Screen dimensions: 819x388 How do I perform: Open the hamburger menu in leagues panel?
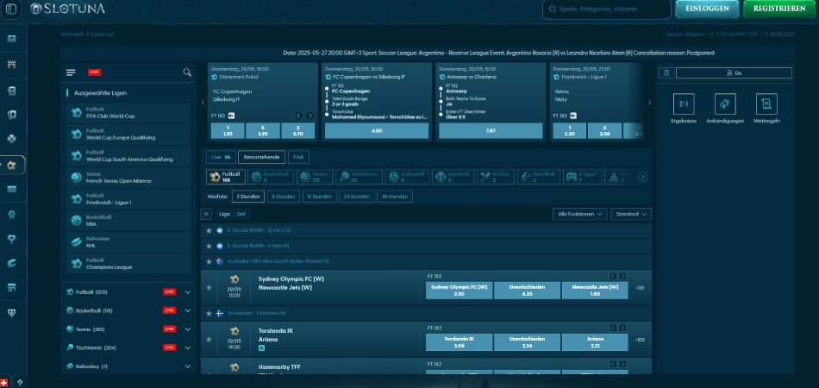click(71, 72)
